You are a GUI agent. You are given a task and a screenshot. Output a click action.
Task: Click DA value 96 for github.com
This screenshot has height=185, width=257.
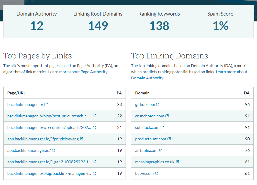[247, 104]
